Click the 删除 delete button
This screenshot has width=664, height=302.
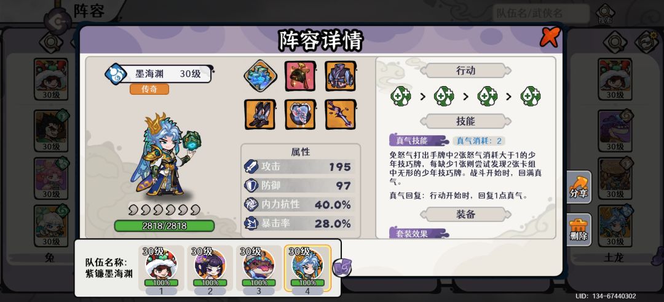579,230
